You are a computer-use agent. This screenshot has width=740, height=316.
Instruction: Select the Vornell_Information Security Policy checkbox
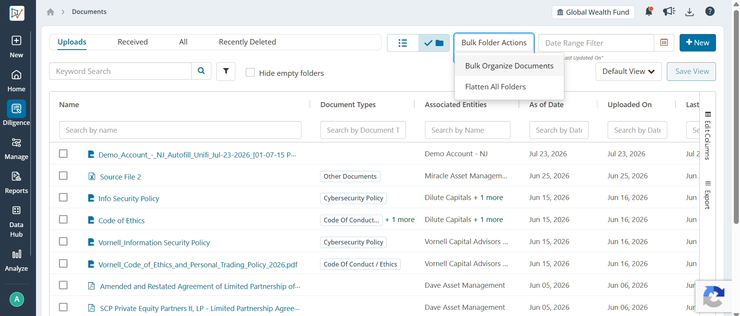[63, 241]
